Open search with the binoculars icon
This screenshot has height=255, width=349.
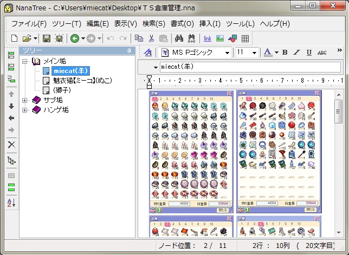[x=179, y=38]
